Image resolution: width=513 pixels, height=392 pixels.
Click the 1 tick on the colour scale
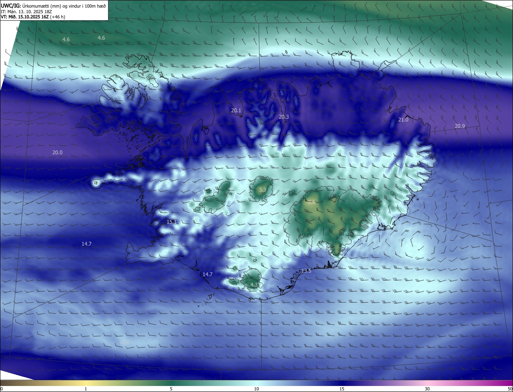[x=86, y=389]
